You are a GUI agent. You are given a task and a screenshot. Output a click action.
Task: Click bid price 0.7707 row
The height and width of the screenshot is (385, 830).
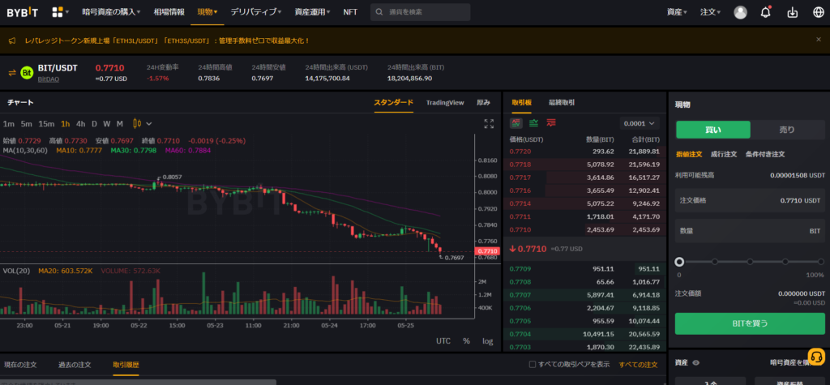tap(584, 294)
